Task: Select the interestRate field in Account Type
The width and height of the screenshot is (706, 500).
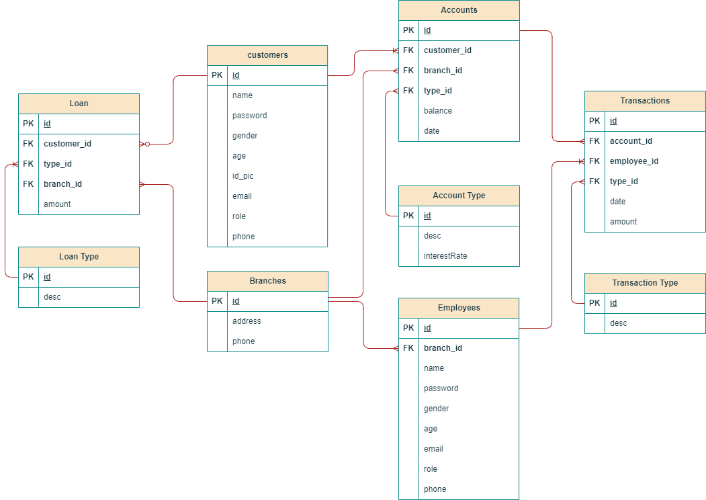Action: 445,256
